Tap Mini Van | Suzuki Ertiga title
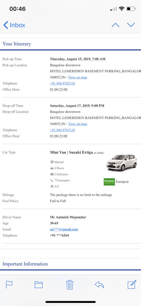Viewport: 141px width, 306px height. [x=71, y=152]
